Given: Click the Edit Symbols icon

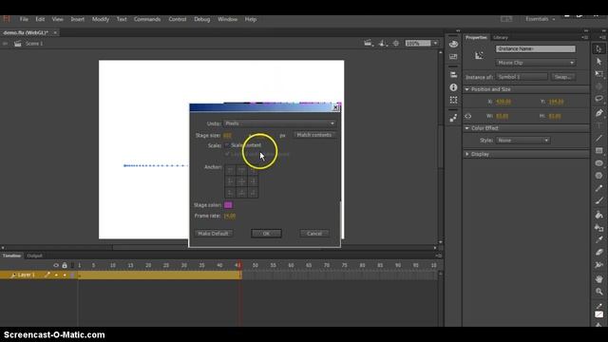Looking at the screenshot, I should (x=382, y=44).
